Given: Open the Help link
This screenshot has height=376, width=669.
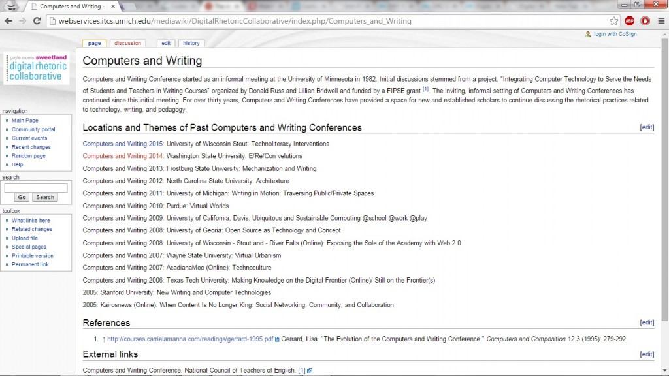Looking at the screenshot, I should click(x=18, y=164).
